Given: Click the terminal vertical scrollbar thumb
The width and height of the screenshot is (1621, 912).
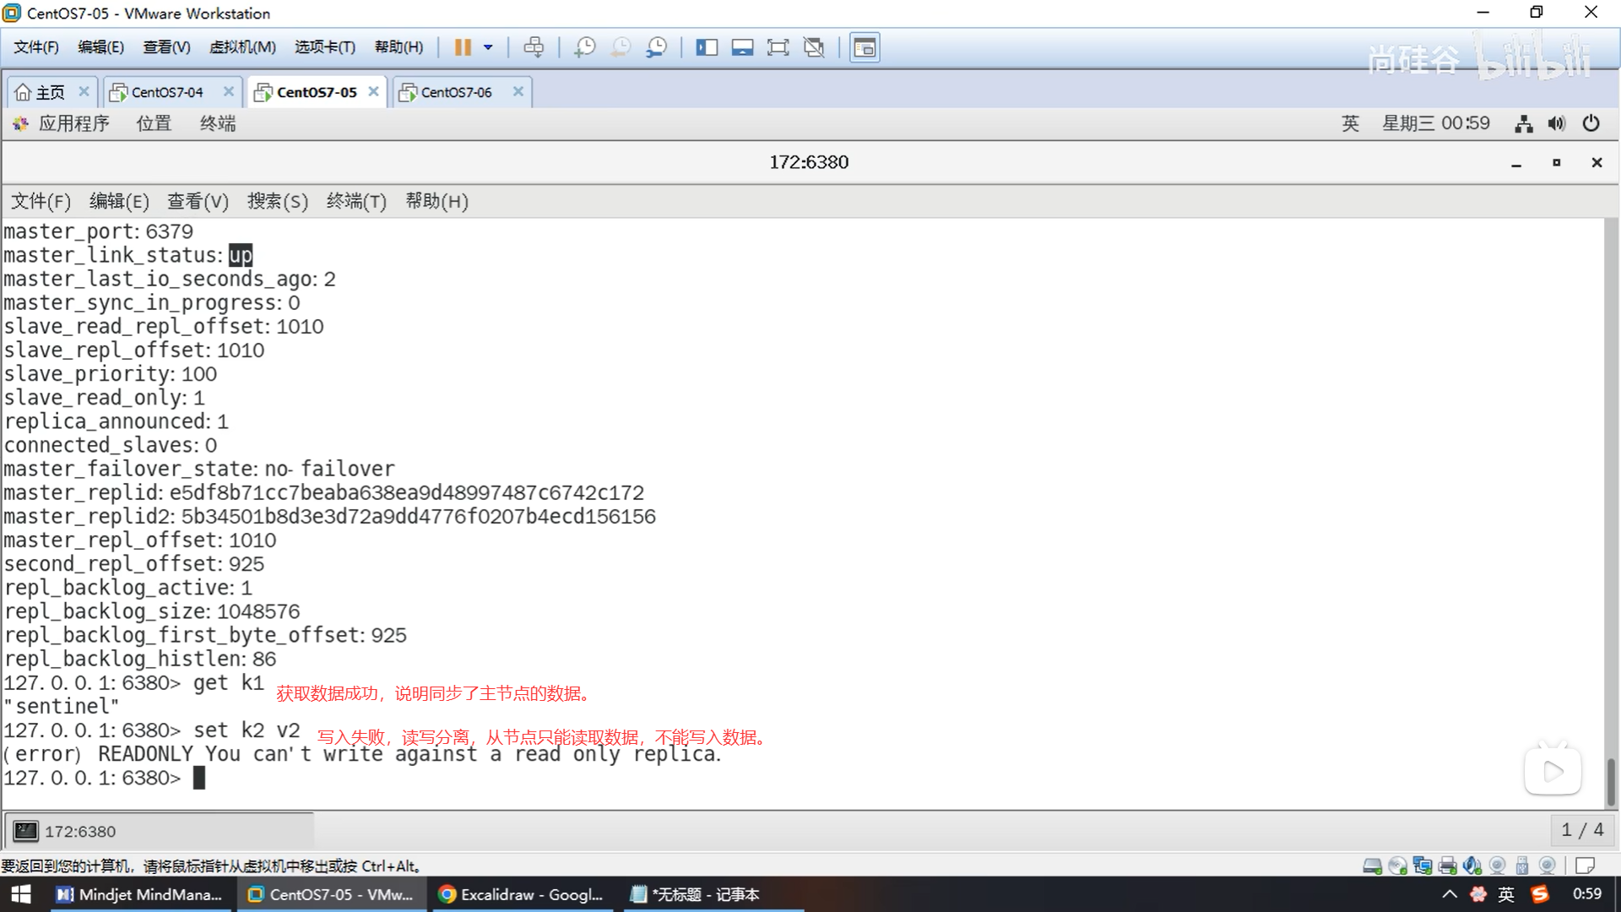Looking at the screenshot, I should 1610,781.
